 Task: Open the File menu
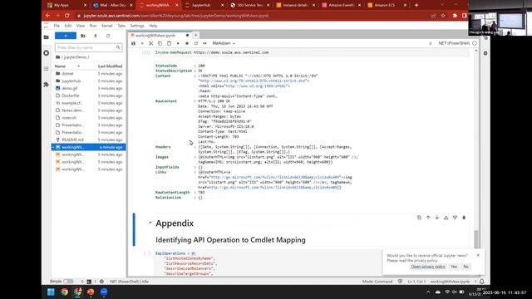point(57,26)
